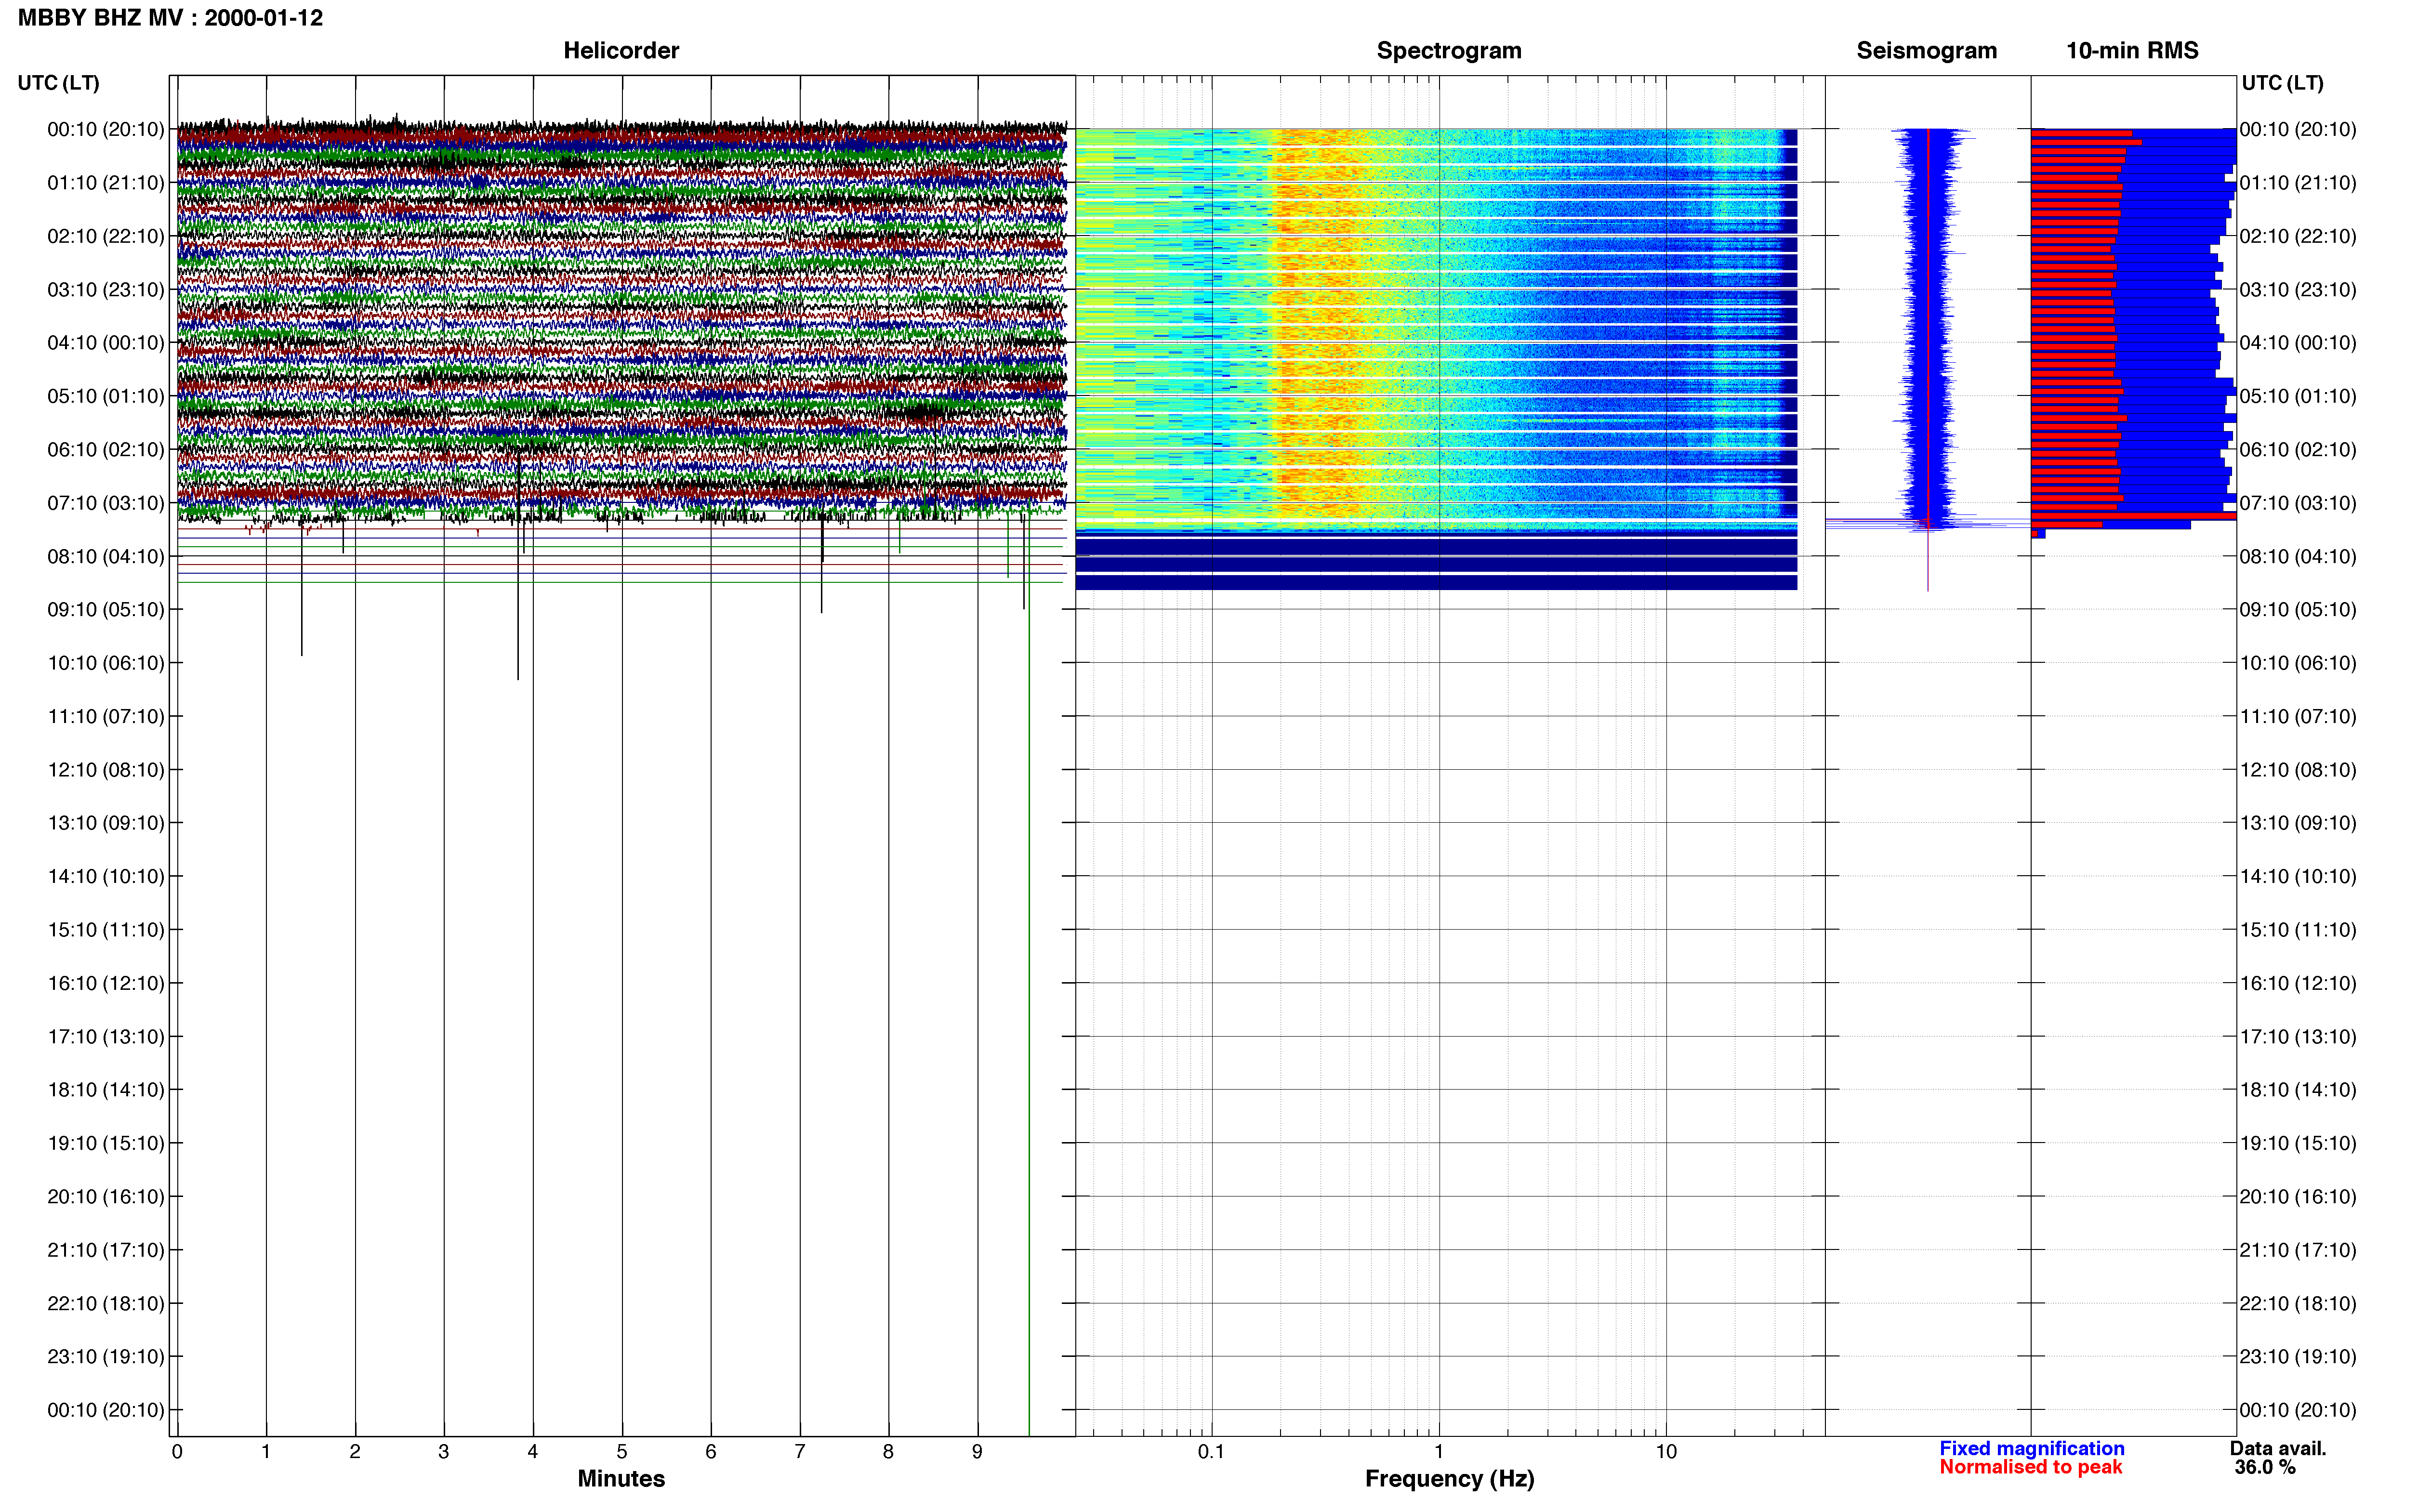Click "10:10 (06:10)" on the left time axis
This screenshot has height=1512, width=2418.
click(x=106, y=663)
